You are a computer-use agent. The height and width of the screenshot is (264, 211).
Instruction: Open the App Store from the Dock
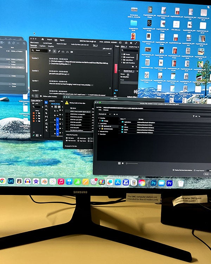[117, 182]
